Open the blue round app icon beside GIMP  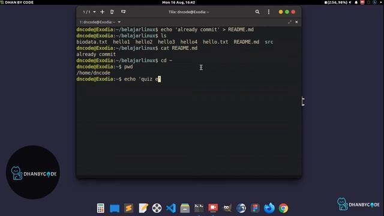[241, 208]
